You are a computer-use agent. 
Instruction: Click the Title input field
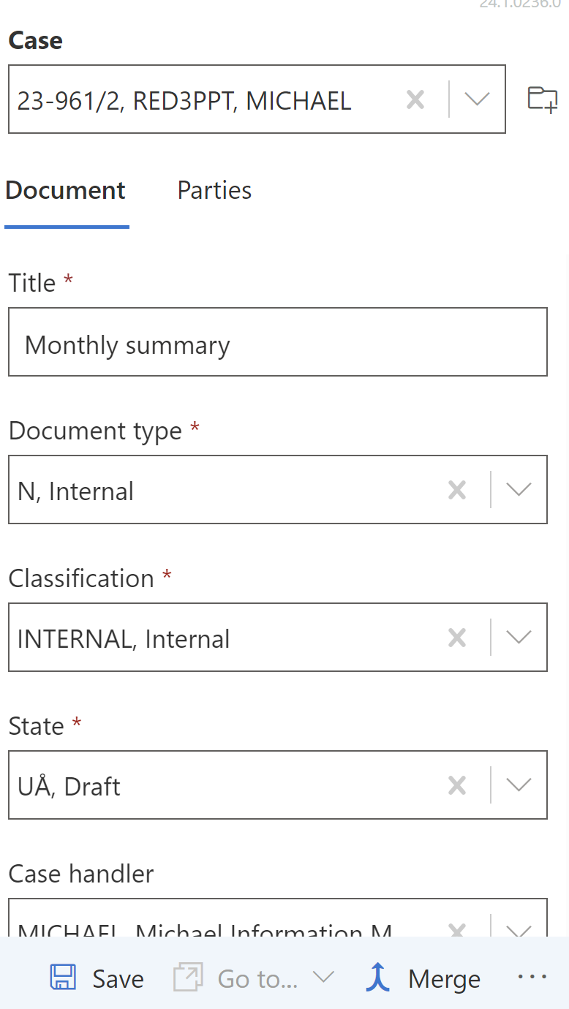click(278, 342)
